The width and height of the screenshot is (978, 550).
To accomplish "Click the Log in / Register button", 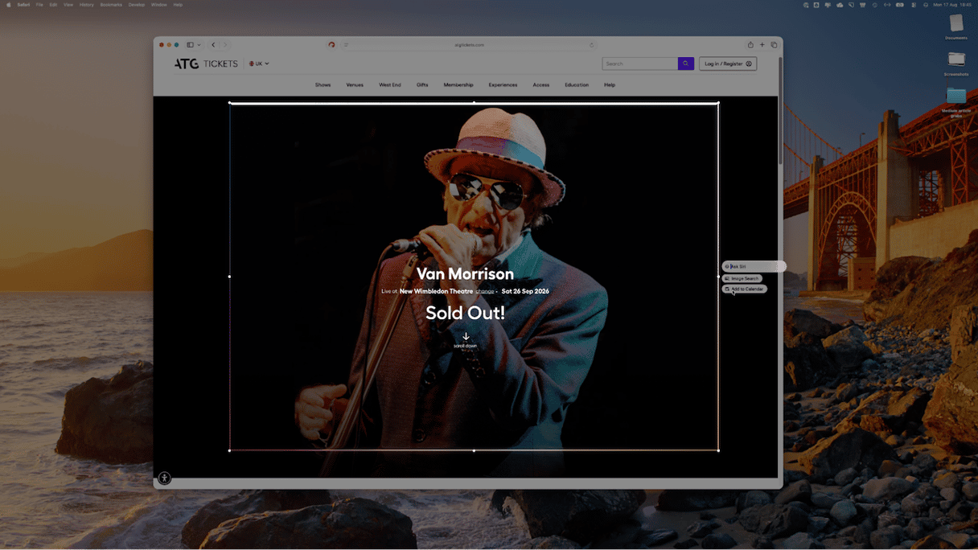I will [728, 64].
